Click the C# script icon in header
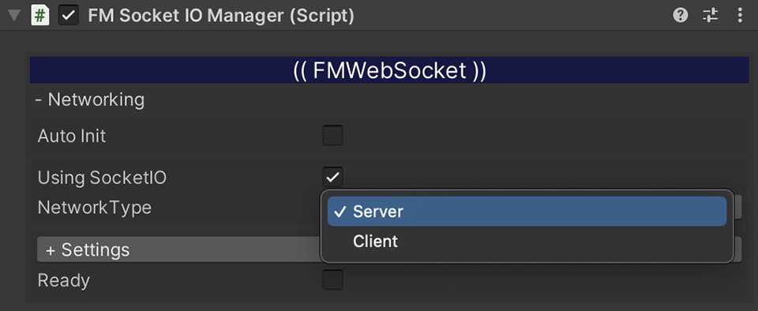 click(x=40, y=16)
